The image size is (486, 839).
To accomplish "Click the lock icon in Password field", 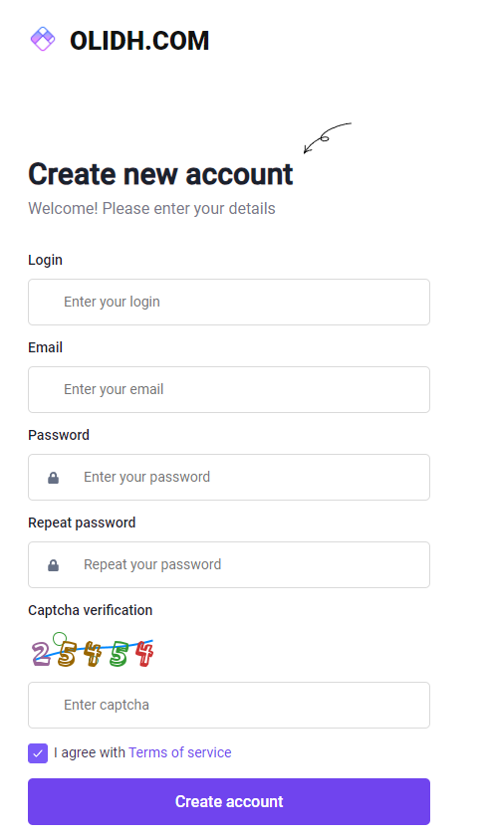I will (53, 478).
